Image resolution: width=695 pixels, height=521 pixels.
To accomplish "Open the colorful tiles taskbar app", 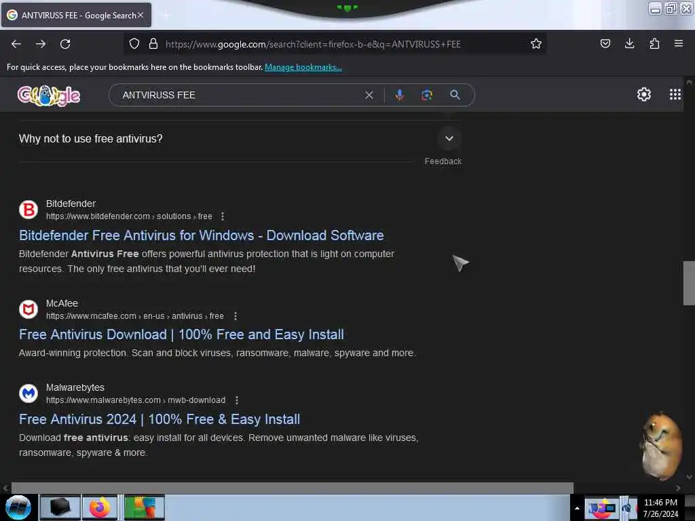I will tap(144, 507).
